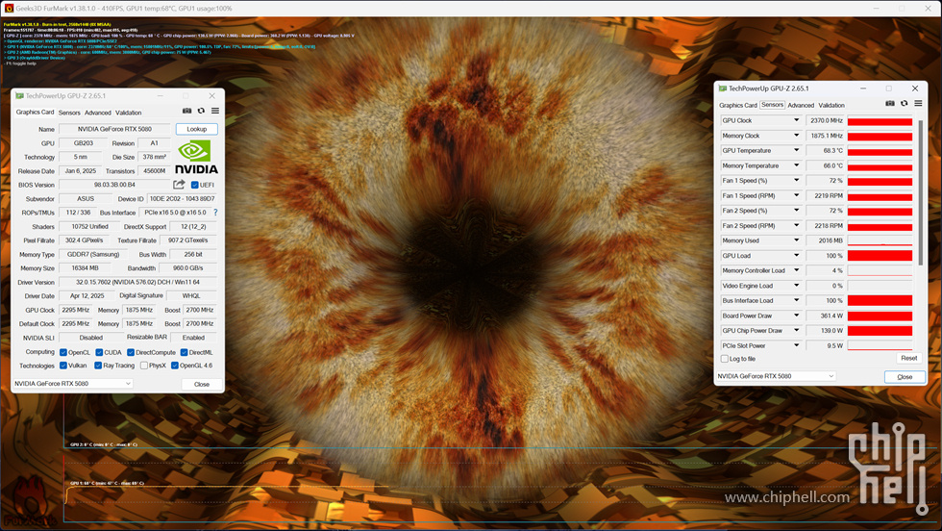The width and height of the screenshot is (942, 531).
Task: Click the Shaders value 10752 Unified
Action: click(x=89, y=227)
